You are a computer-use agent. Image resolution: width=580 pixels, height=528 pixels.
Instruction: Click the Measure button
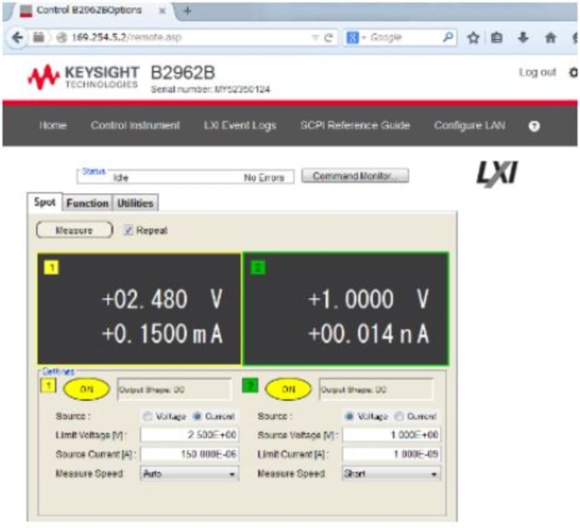pos(74,230)
